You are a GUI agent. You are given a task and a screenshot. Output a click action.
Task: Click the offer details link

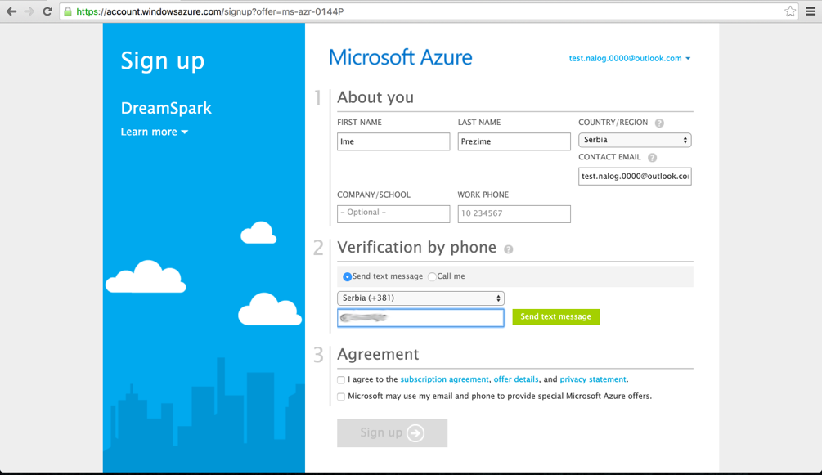[x=516, y=379]
